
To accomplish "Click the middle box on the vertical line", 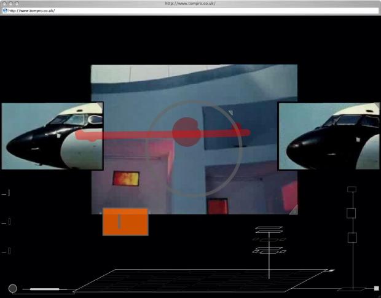I will (x=352, y=213).
